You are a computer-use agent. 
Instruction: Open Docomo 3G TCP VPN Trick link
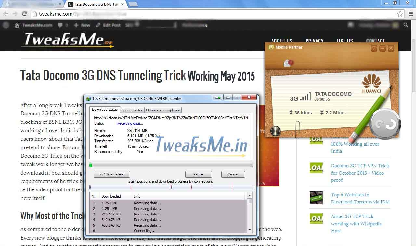pyautogui.click(x=360, y=173)
